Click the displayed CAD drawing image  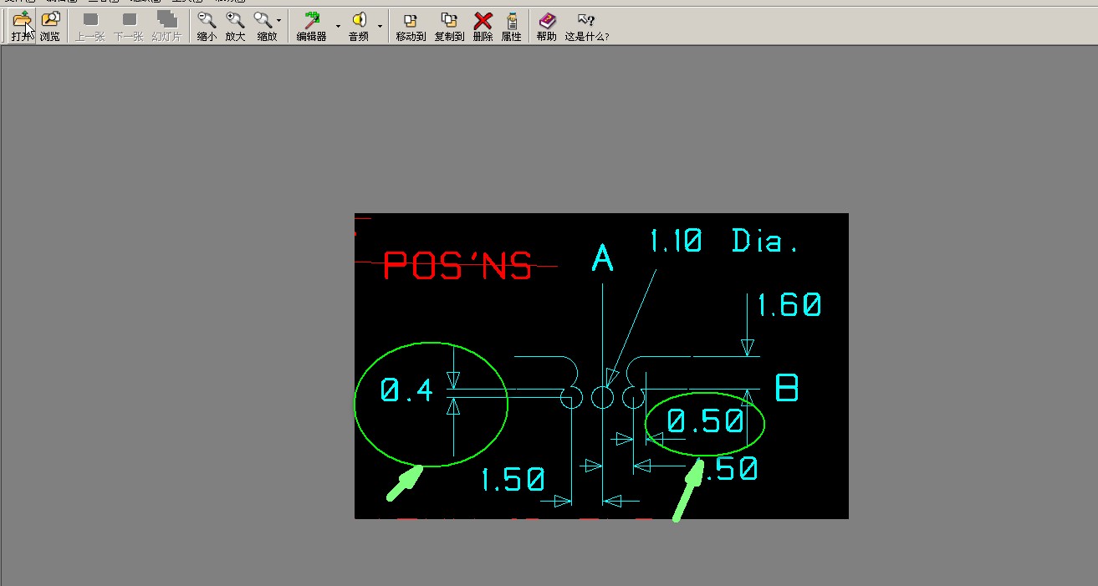click(x=601, y=366)
